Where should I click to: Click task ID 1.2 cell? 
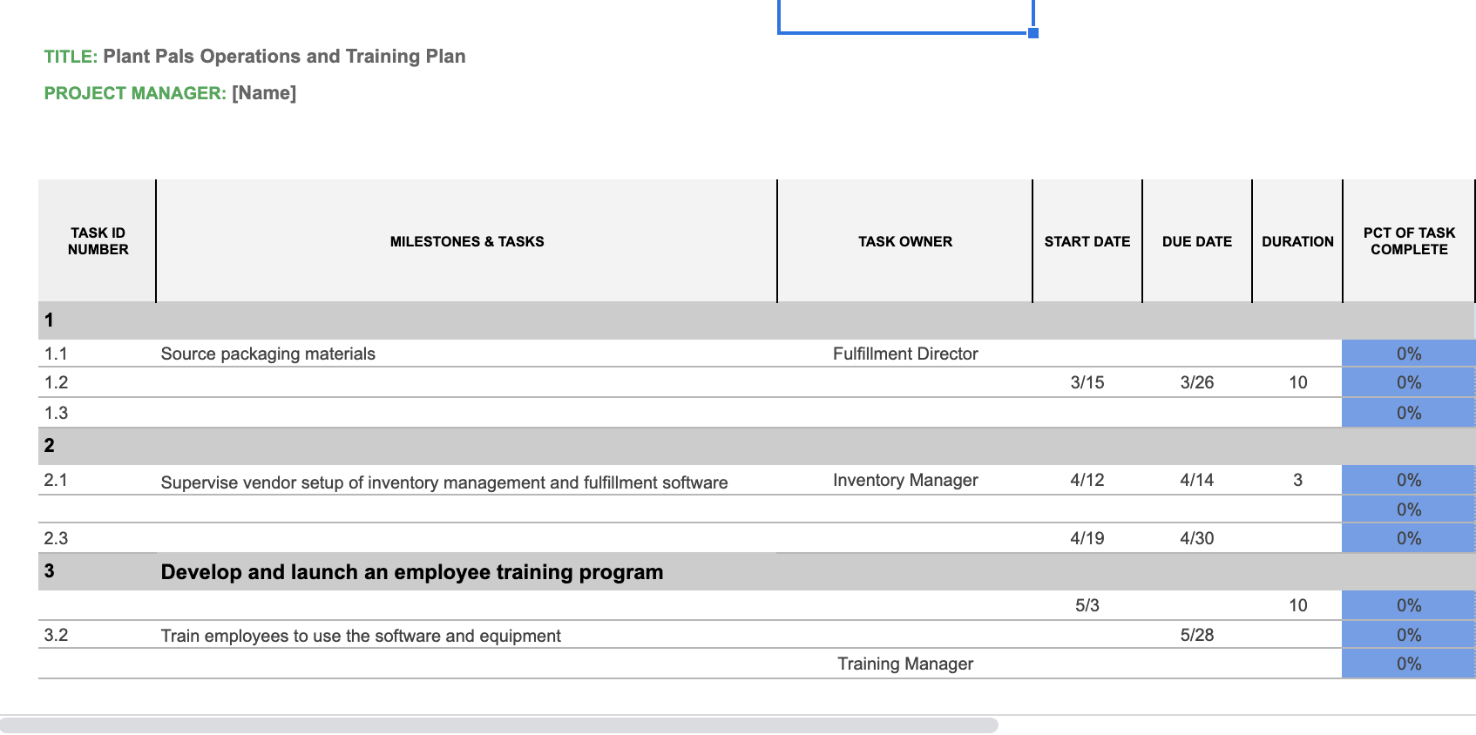point(98,382)
